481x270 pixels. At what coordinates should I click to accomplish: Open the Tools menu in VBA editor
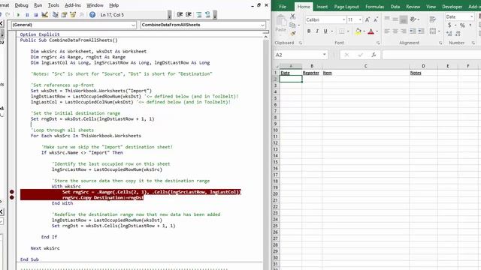click(x=53, y=5)
